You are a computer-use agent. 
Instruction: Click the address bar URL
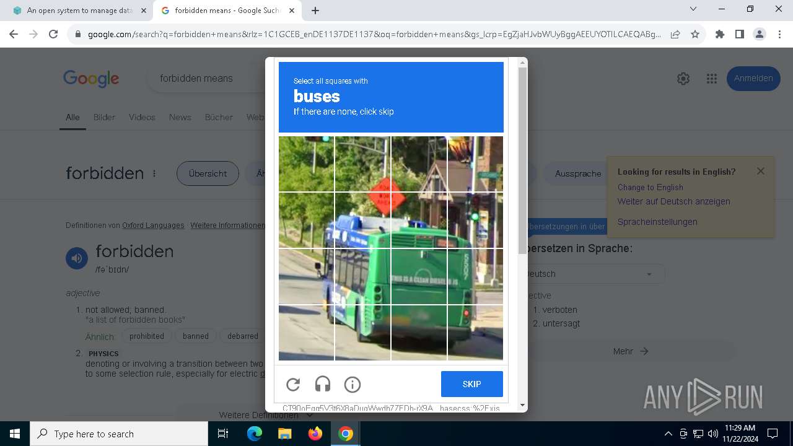374,35
